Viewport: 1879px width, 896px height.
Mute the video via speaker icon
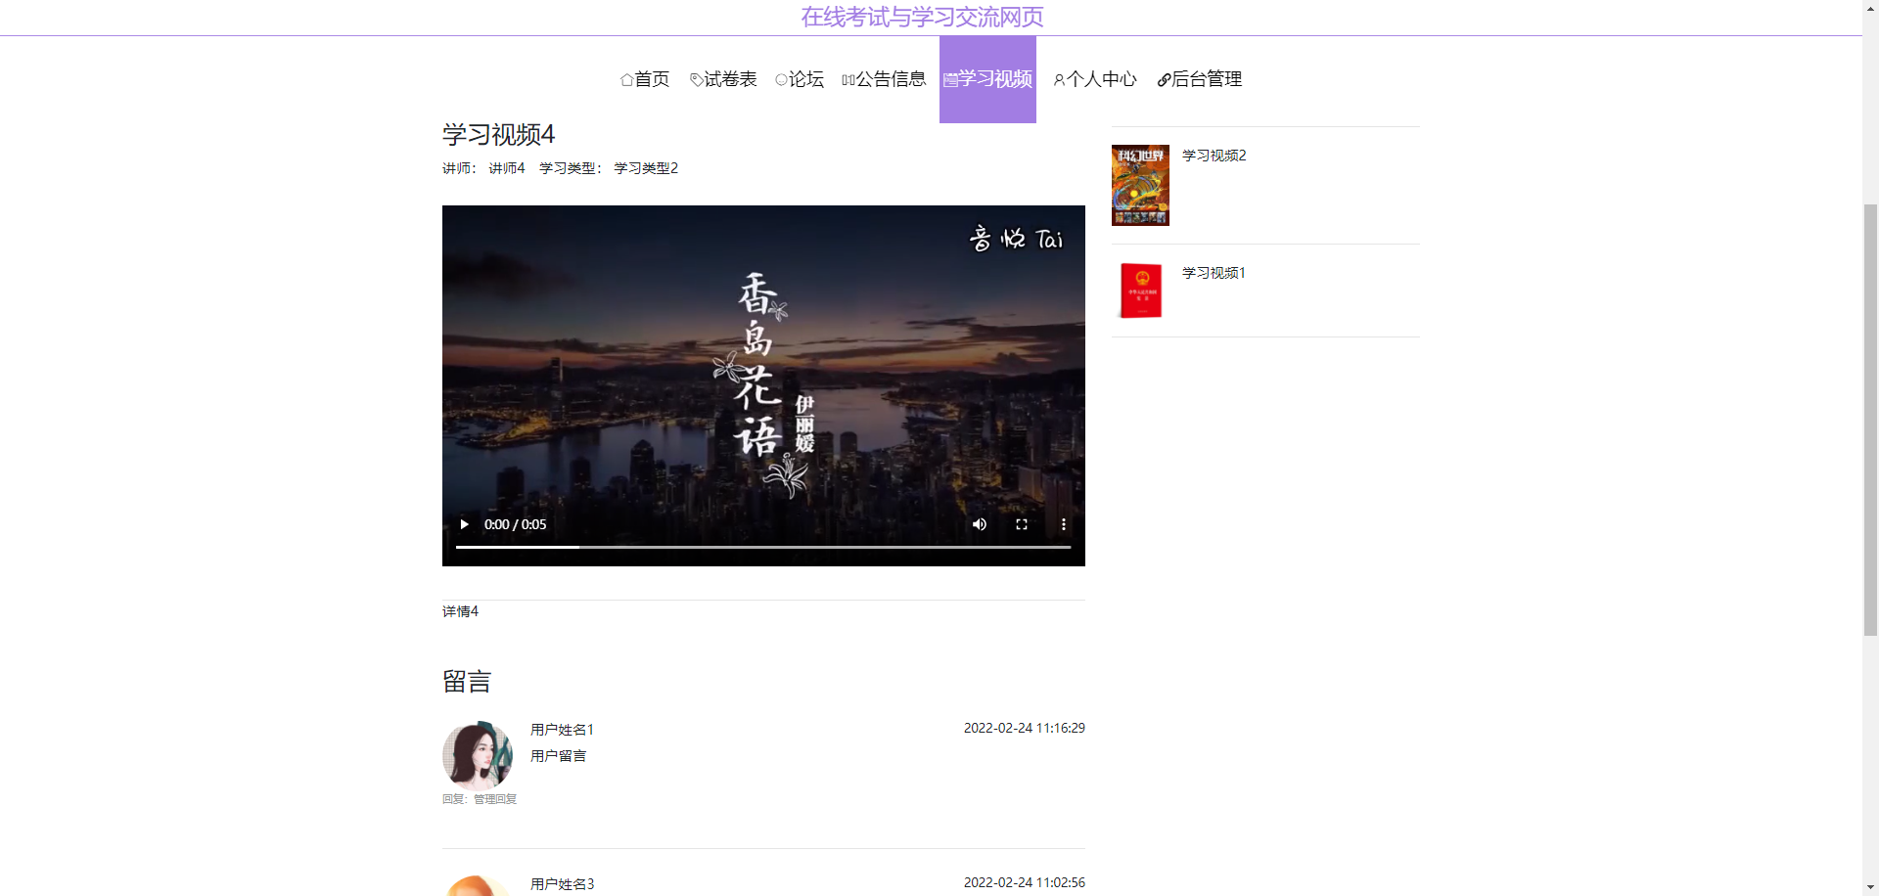point(980,524)
